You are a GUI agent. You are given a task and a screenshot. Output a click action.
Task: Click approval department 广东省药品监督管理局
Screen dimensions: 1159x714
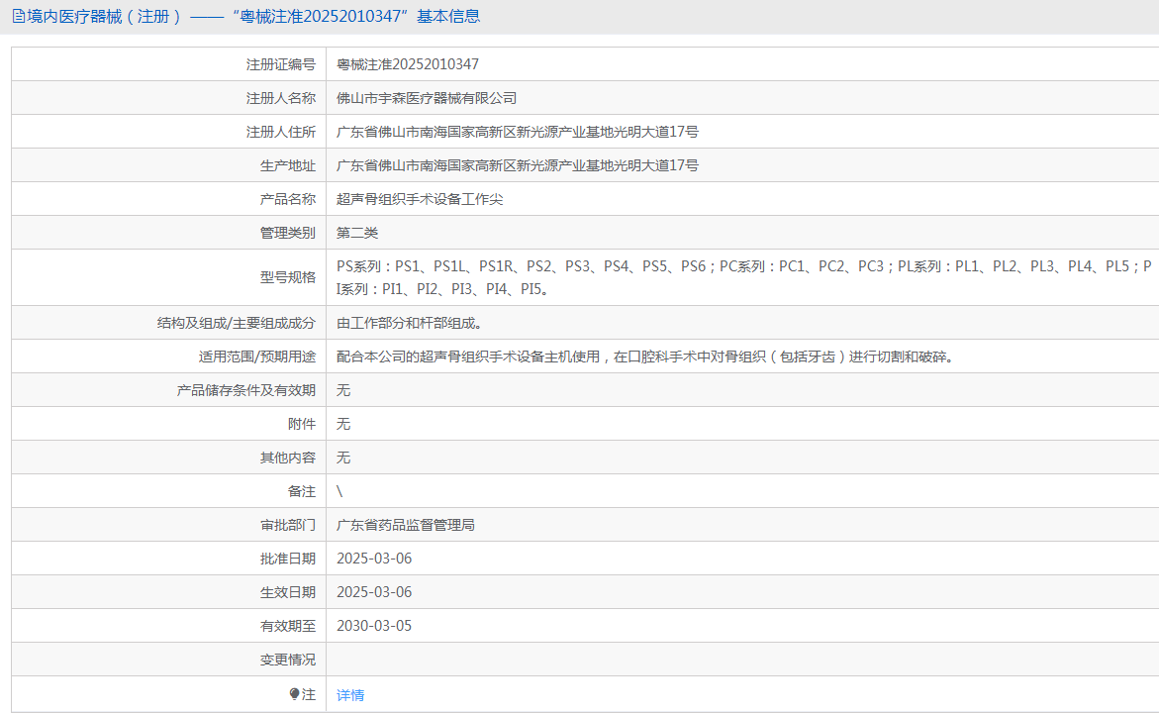click(x=405, y=525)
